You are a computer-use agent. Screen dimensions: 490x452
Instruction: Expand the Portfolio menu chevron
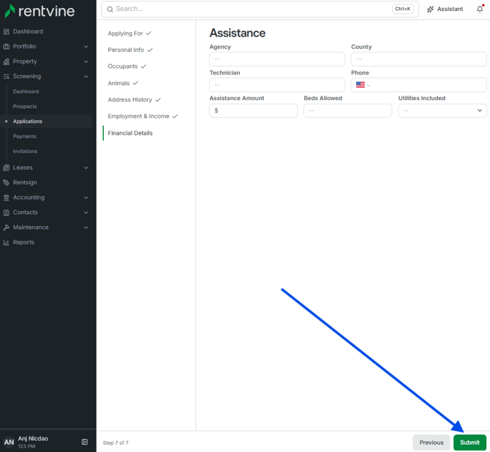[x=86, y=47]
